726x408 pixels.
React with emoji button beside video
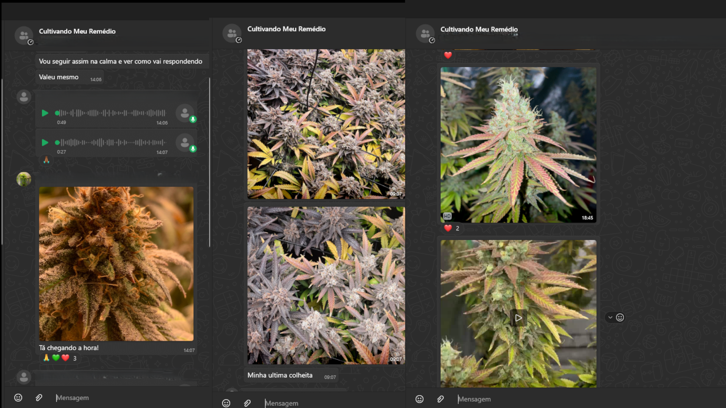click(620, 317)
